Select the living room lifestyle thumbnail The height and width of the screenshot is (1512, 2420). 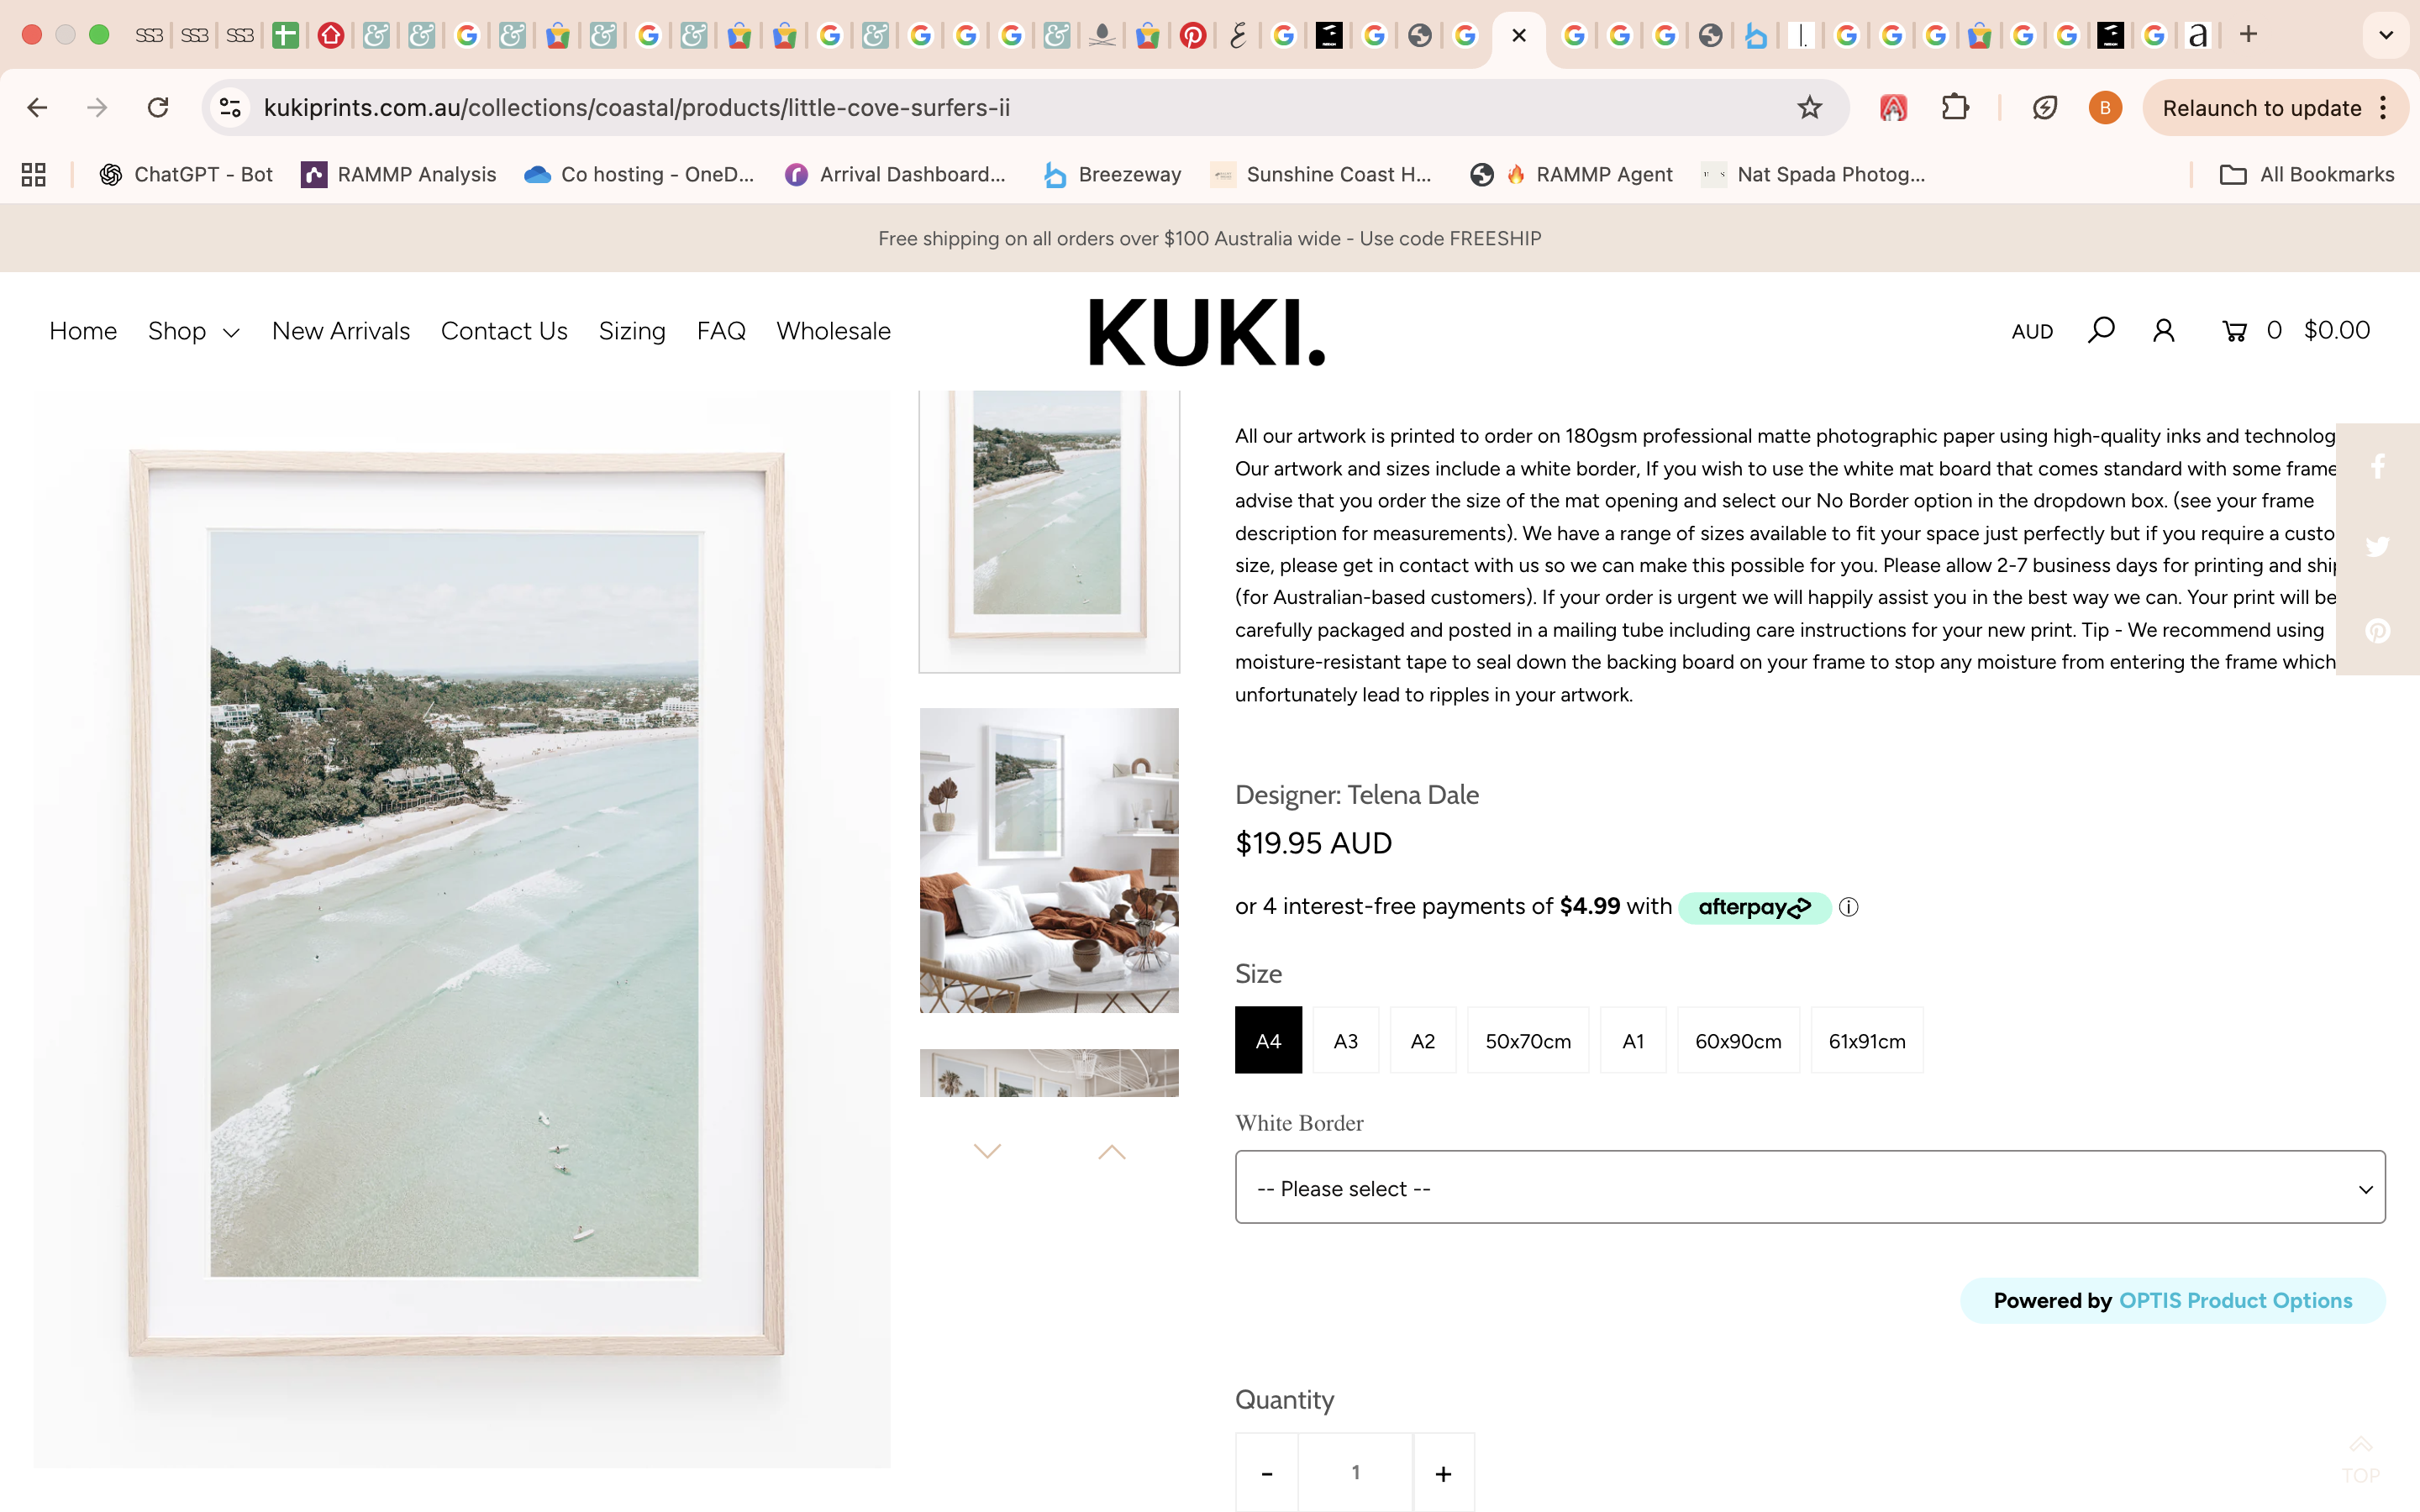[x=1049, y=860]
